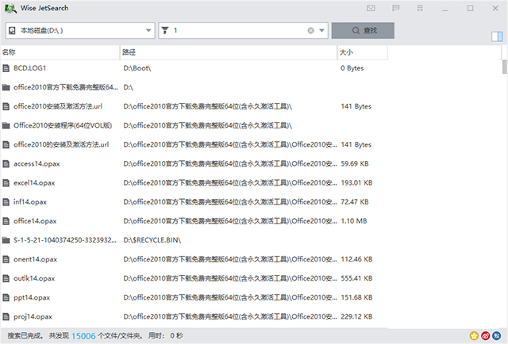
Task: Click the 0 Bytes size cell
Action: coord(352,68)
